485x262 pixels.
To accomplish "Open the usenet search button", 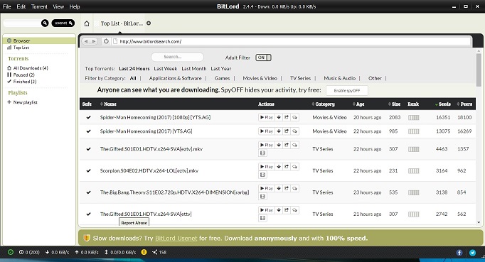I will pyautogui.click(x=63, y=23).
